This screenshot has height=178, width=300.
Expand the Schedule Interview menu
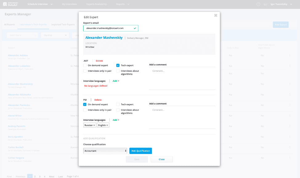click(x=40, y=4)
